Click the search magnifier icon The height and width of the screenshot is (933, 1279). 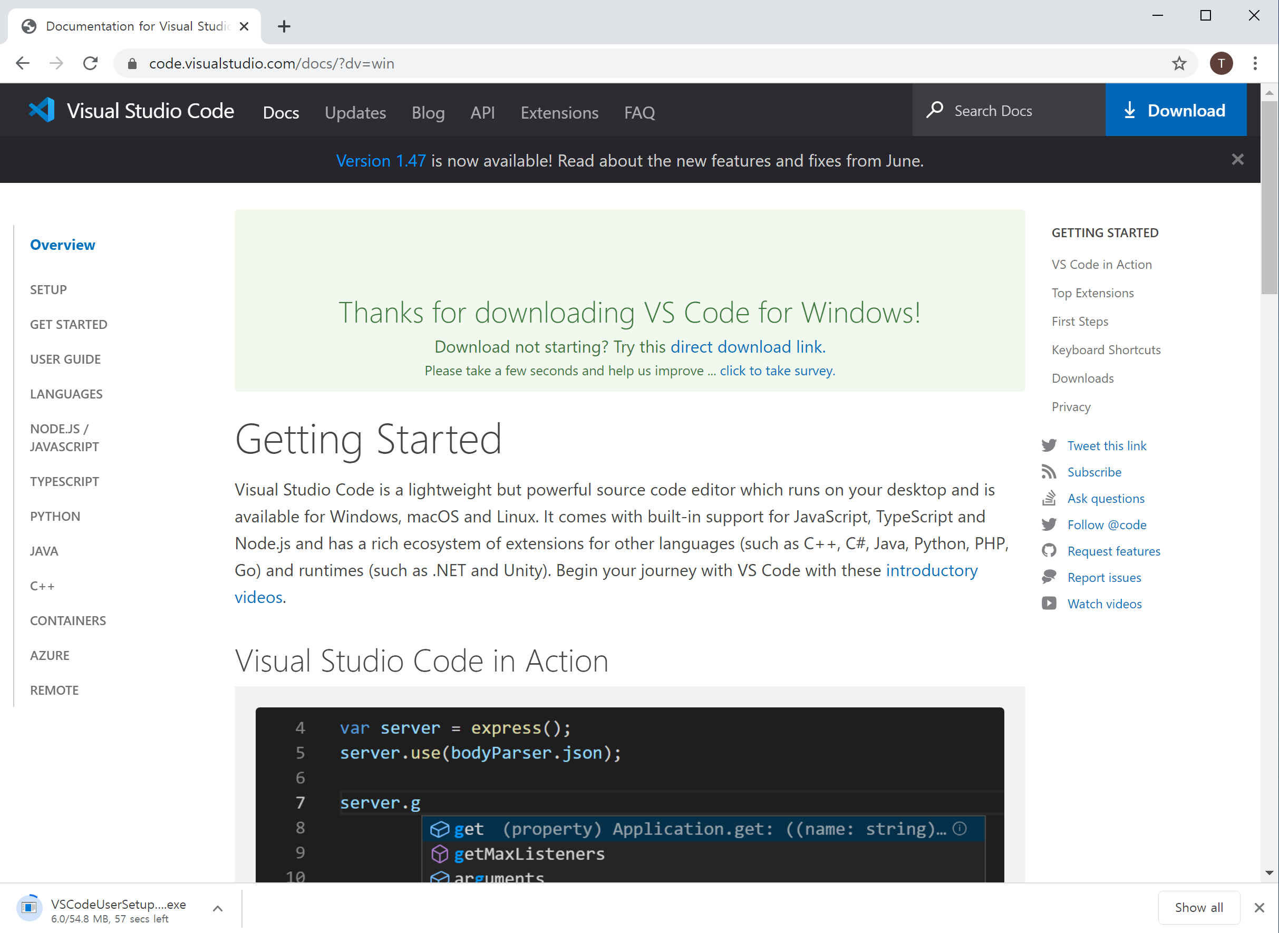(934, 110)
